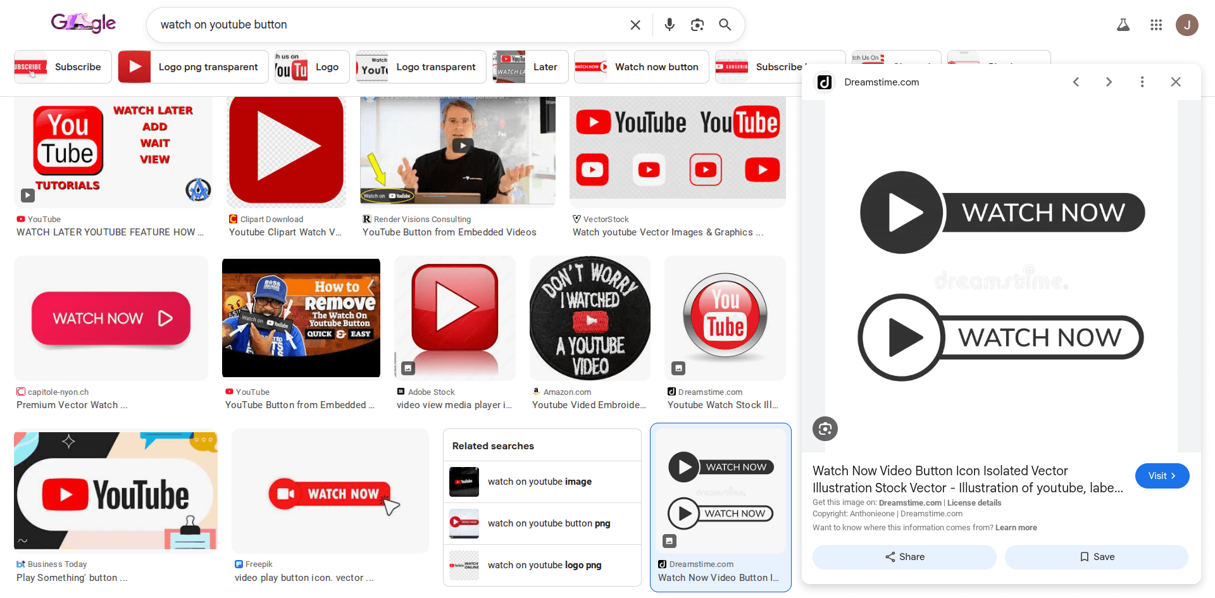Click inside the search input field

coord(380,25)
